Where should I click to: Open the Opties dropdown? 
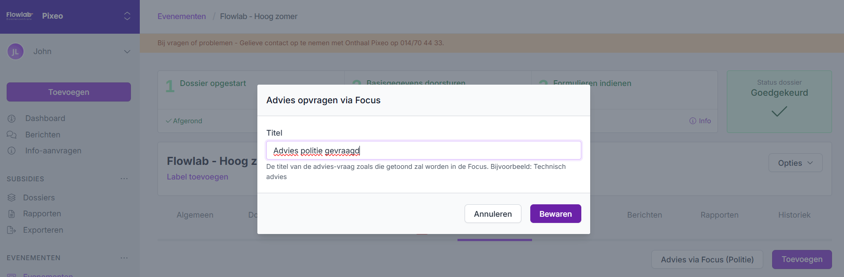click(x=795, y=163)
